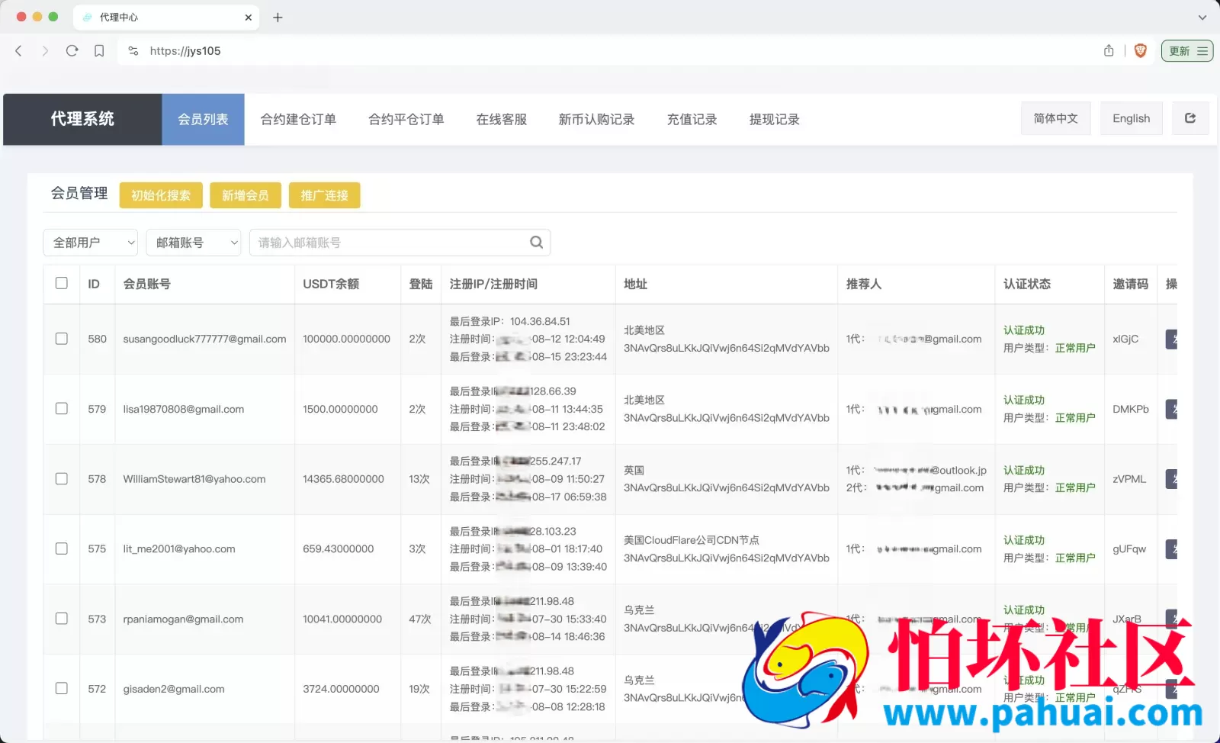Open the 会员列表 tab
The height and width of the screenshot is (743, 1220).
[x=203, y=119]
